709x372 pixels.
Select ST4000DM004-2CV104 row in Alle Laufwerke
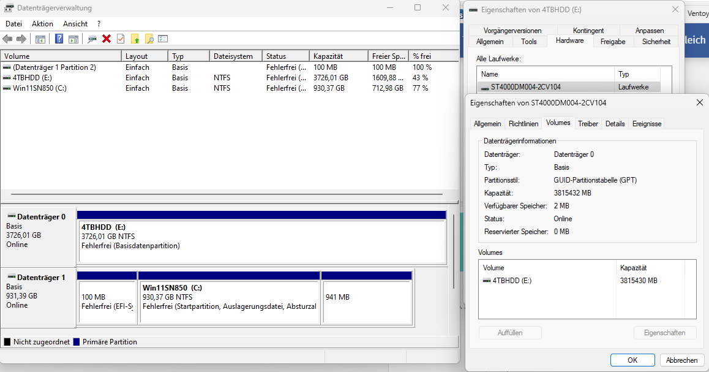[569, 87]
